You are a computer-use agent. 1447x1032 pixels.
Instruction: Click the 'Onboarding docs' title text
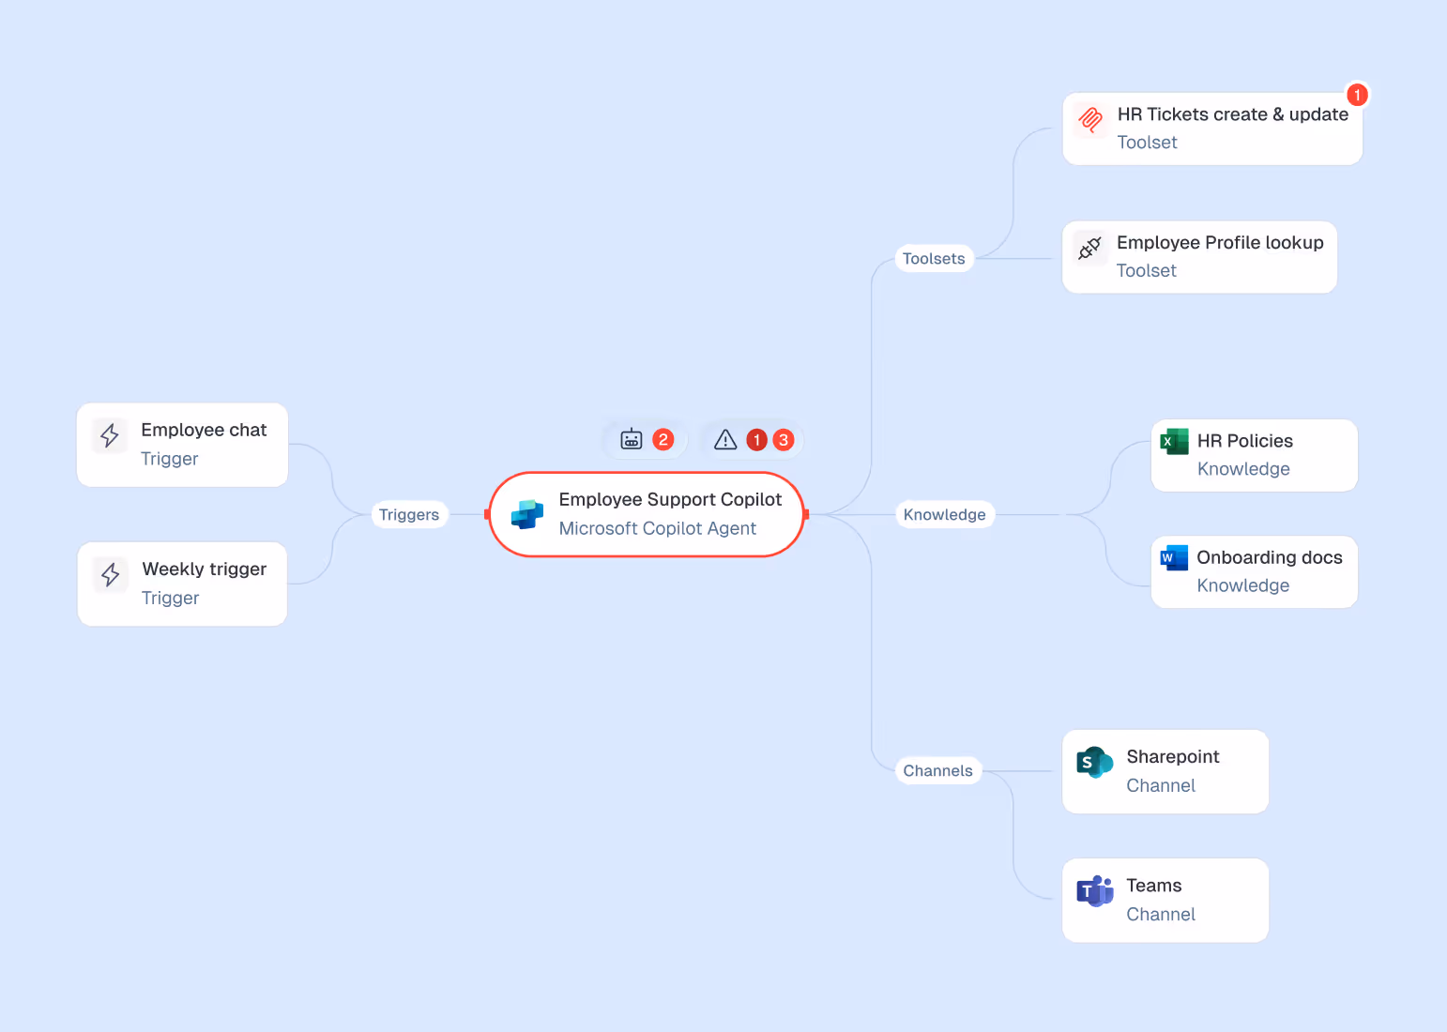click(1270, 557)
